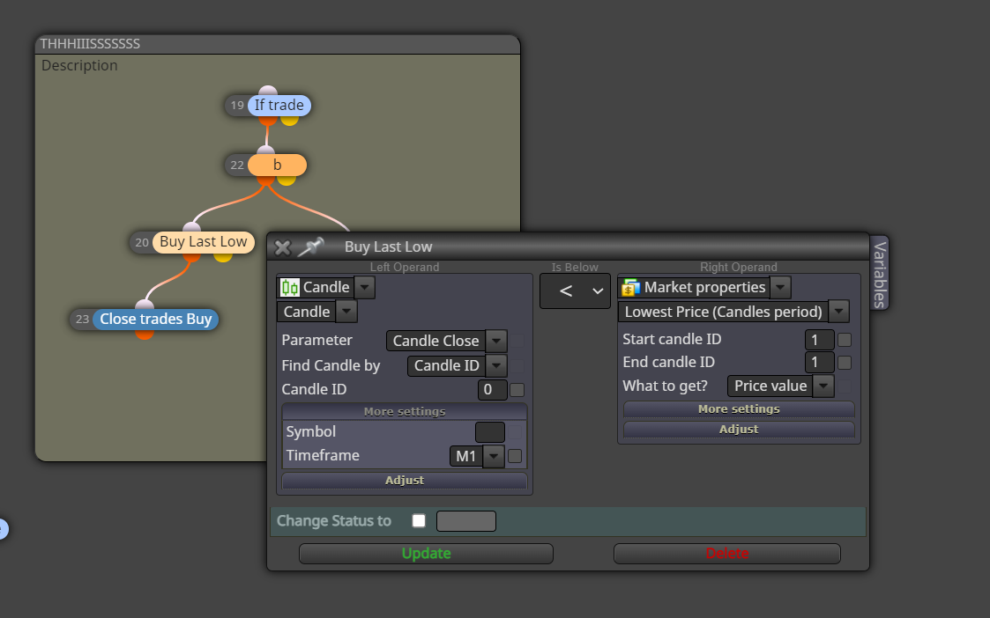990x618 pixels.
Task: Click Close trades Buy top input connector
Action: click(x=145, y=305)
